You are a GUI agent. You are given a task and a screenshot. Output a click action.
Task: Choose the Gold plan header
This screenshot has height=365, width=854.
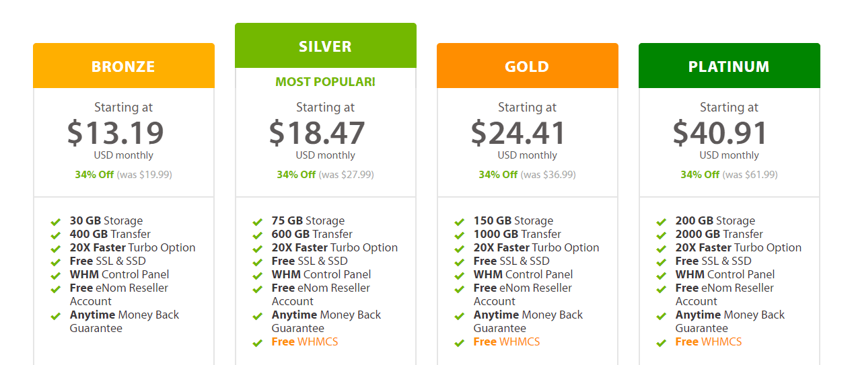click(528, 67)
